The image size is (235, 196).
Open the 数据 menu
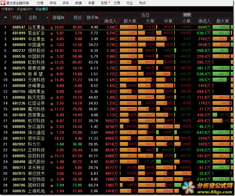[79, 3]
